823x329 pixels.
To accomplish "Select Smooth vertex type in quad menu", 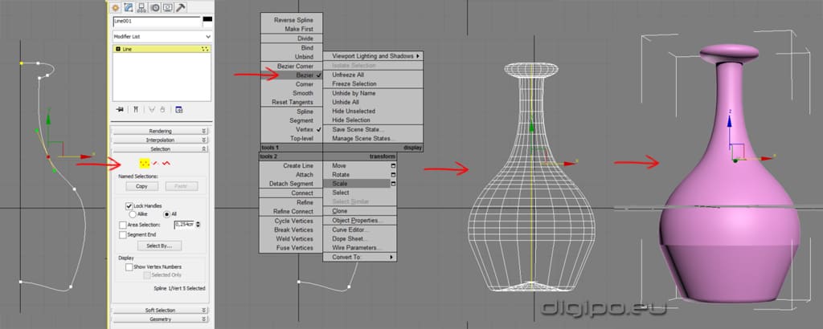I will (292, 93).
